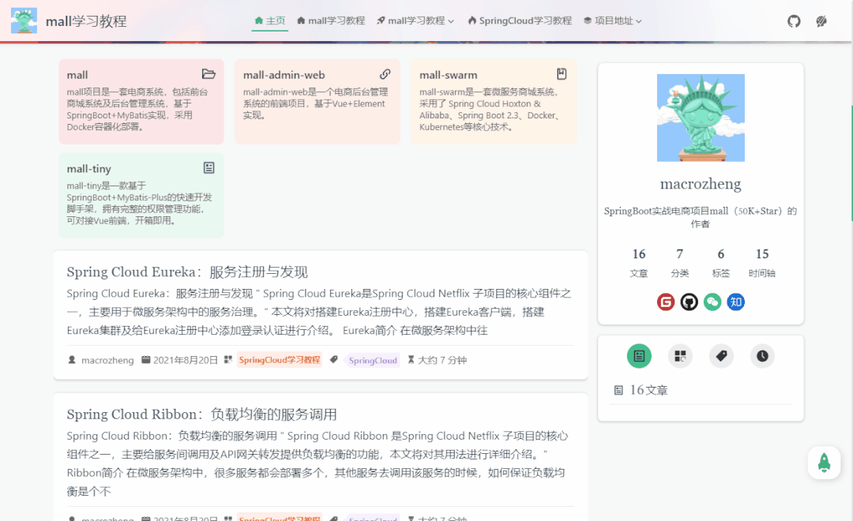Click the Eureka article excerpt text

coord(320,312)
